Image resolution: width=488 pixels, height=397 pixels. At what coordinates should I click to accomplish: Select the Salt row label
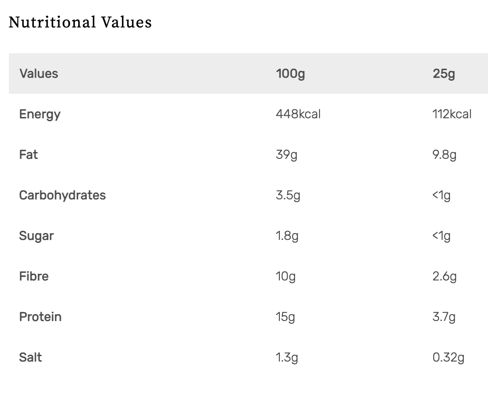30,357
